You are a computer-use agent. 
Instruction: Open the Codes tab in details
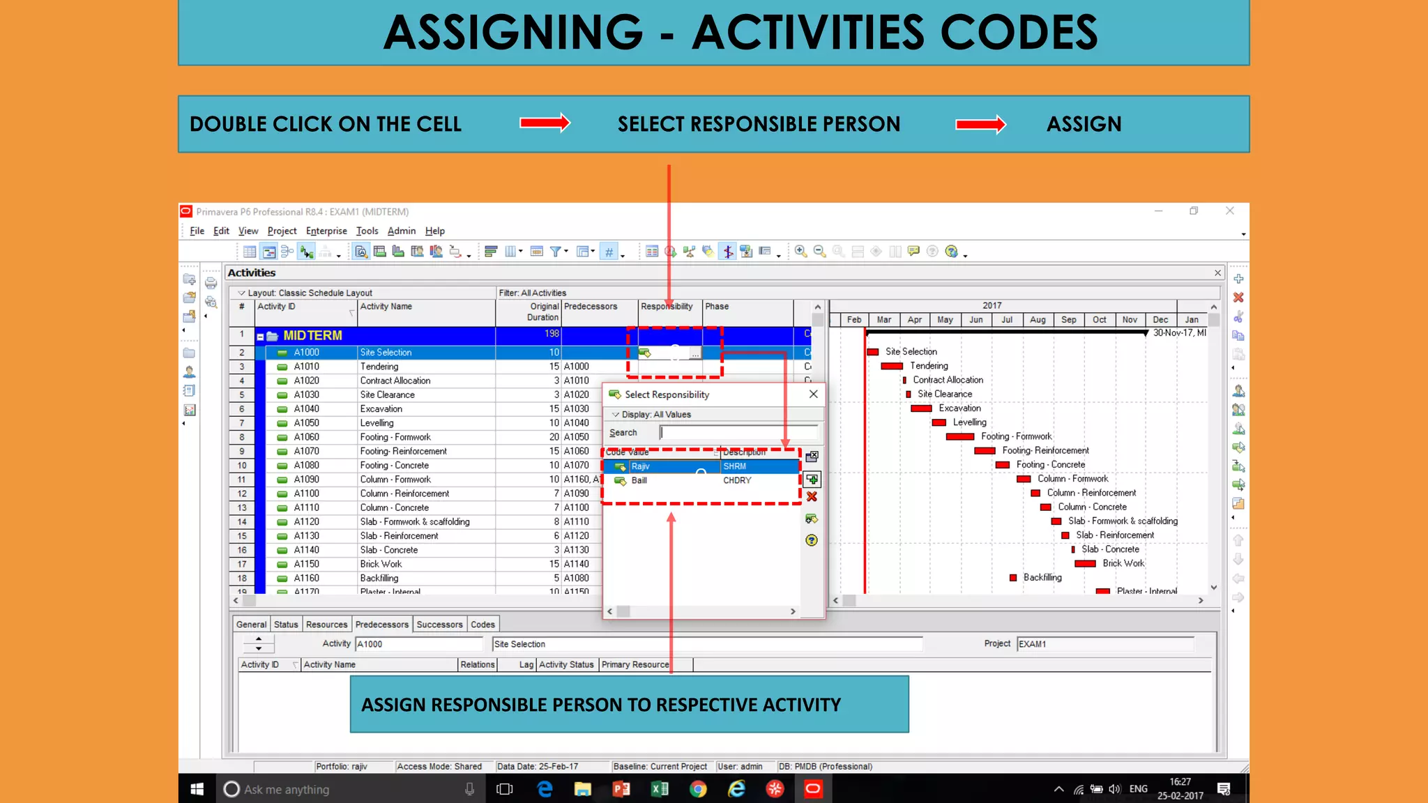coord(483,625)
